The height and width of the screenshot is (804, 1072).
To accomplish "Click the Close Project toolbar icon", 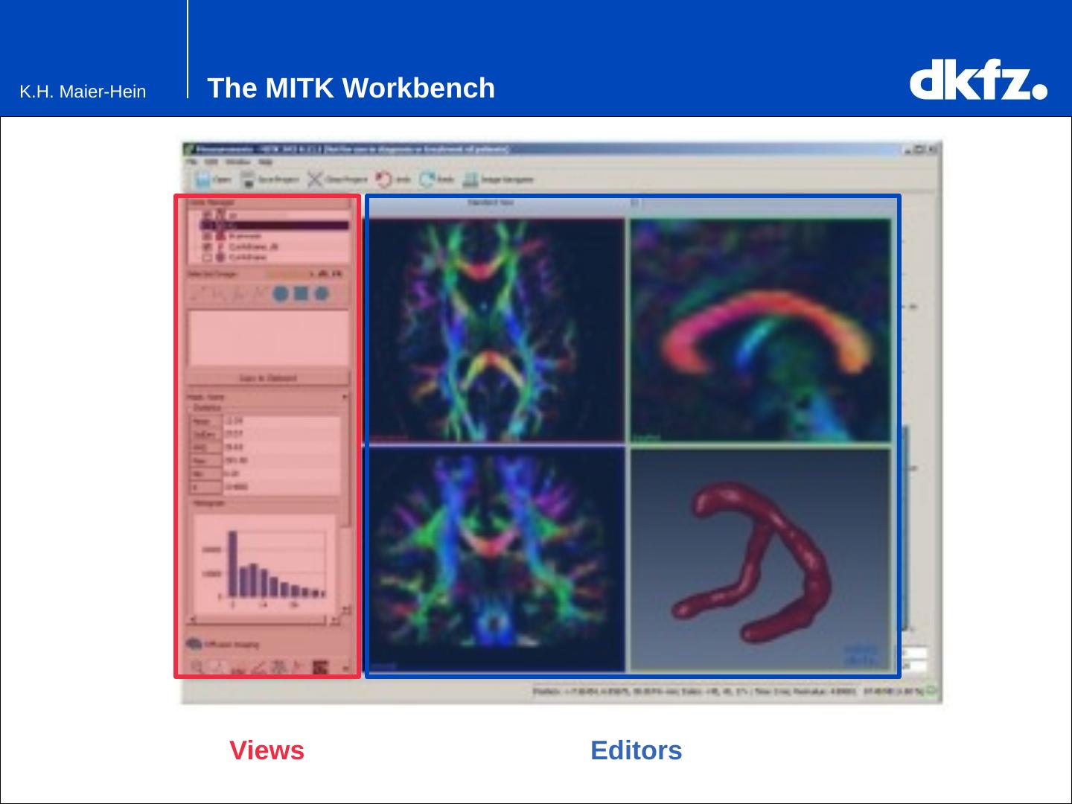I will [316, 179].
